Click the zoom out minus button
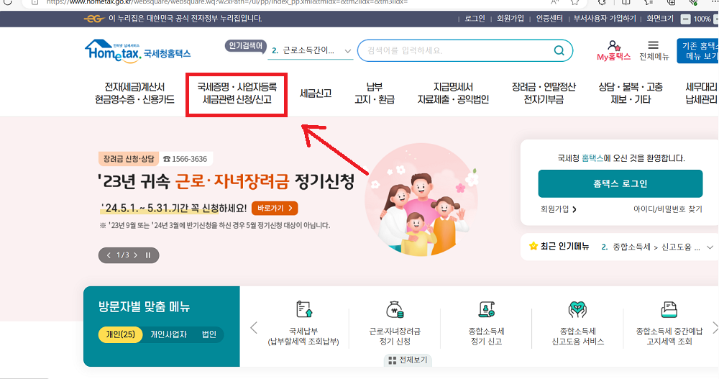This screenshot has width=719, height=379. 685,19
